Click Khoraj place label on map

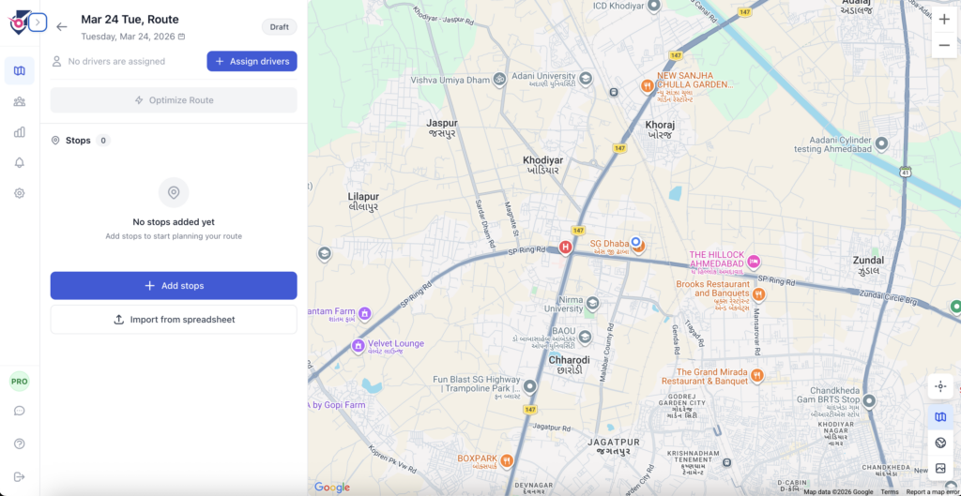(x=660, y=128)
